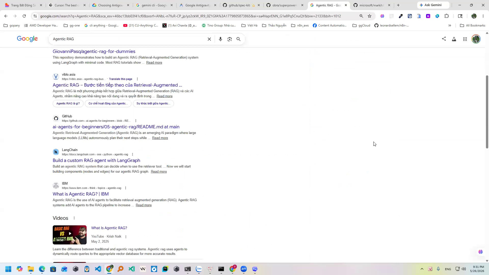
Task: Open the All Bookmarks folder
Action: [473, 25]
